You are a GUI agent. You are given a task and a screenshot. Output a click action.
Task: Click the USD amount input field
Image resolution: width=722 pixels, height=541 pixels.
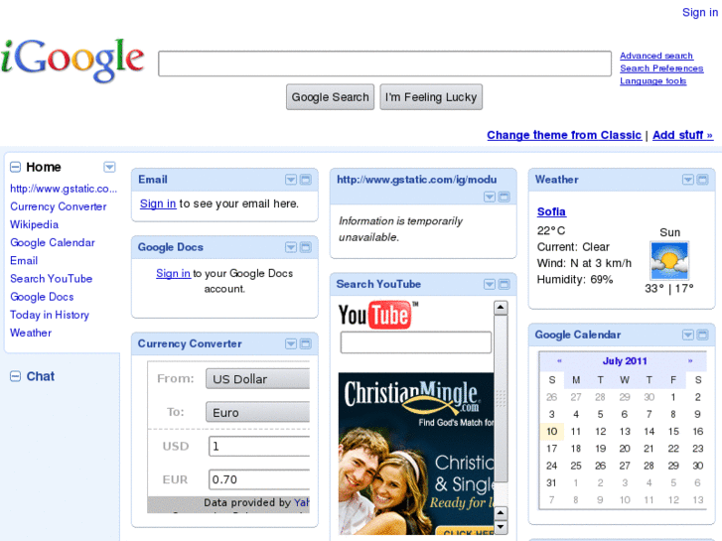pyautogui.click(x=259, y=446)
